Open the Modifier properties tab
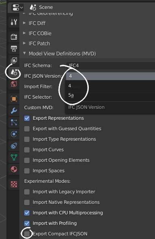The image size is (155, 239). click(14, 111)
